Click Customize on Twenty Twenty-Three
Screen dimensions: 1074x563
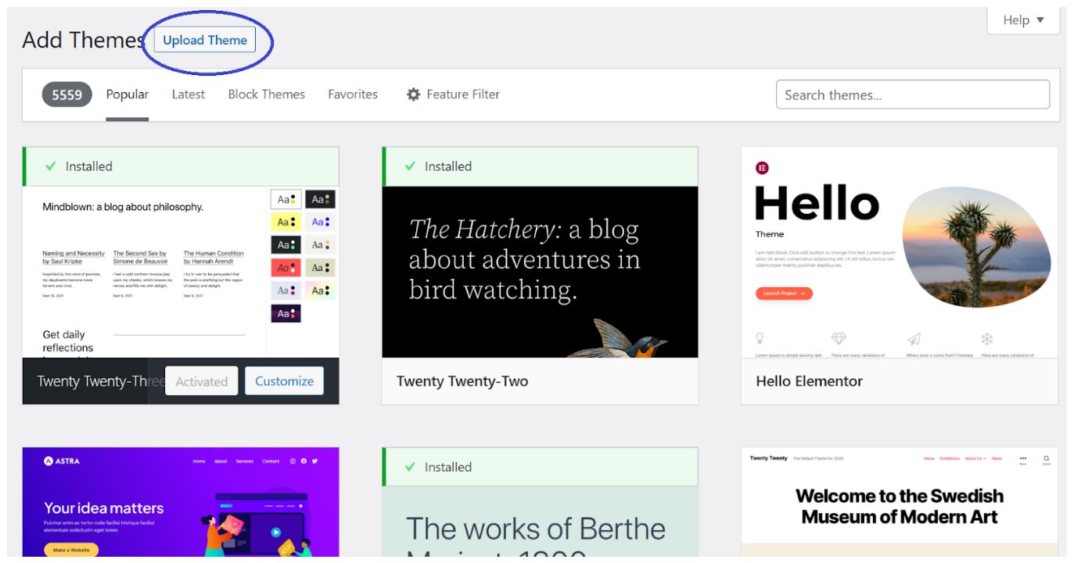click(284, 381)
